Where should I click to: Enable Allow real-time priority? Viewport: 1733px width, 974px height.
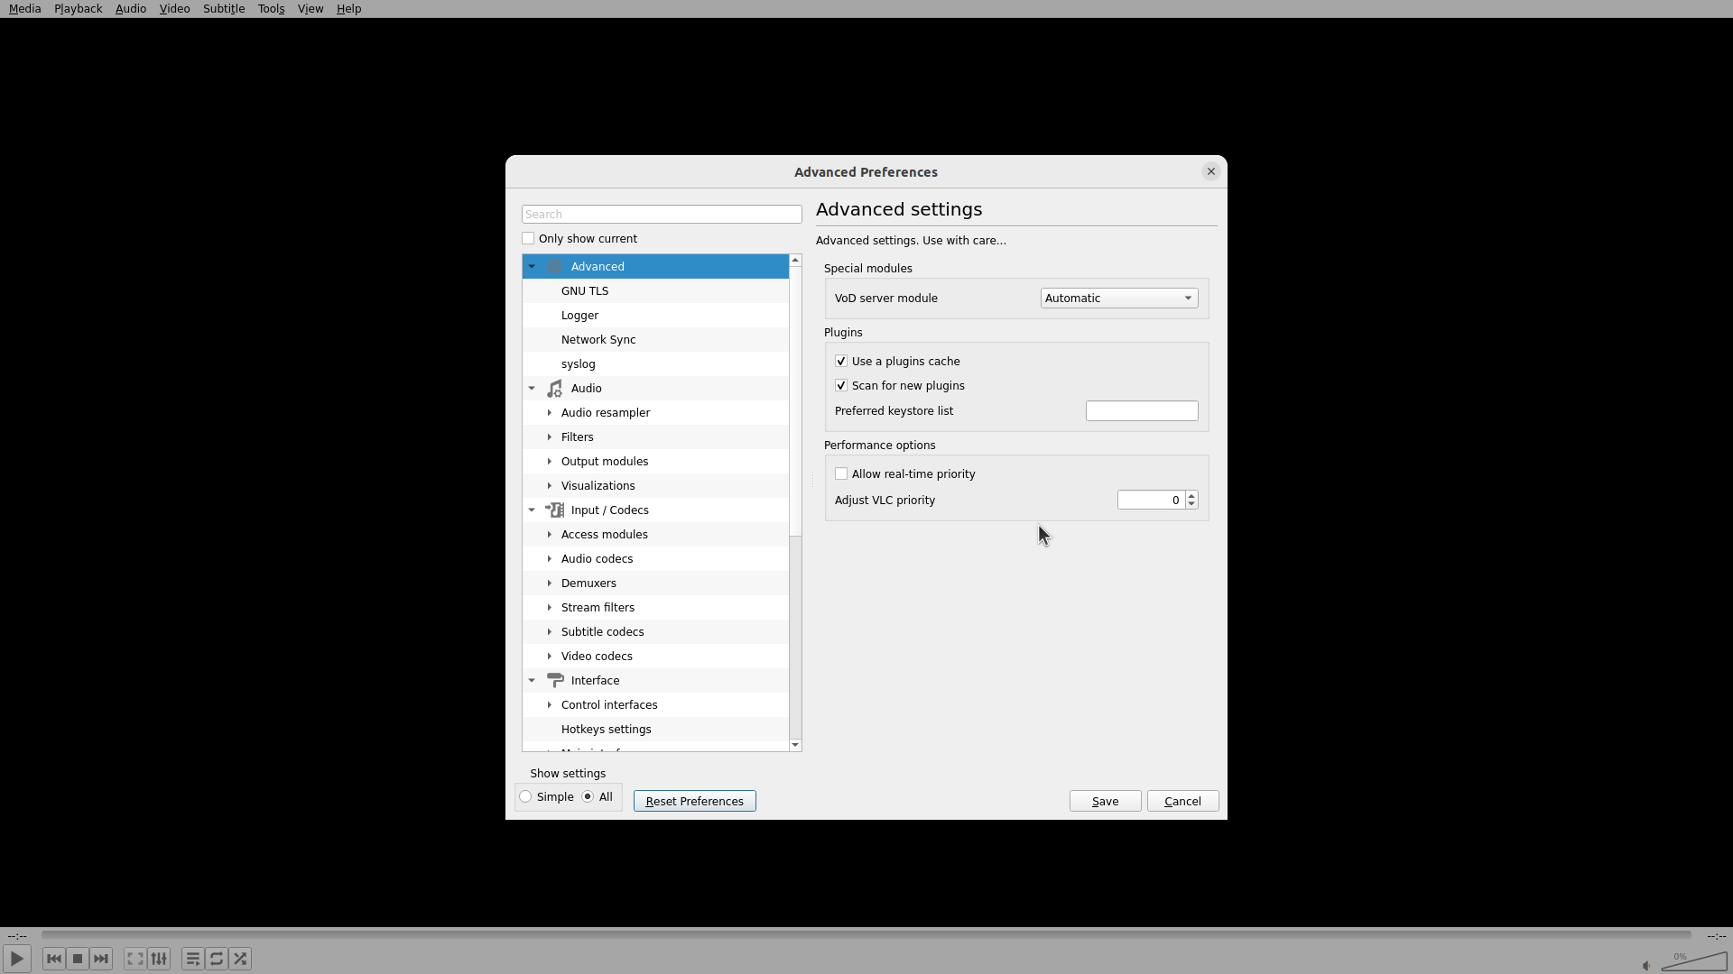(x=841, y=473)
